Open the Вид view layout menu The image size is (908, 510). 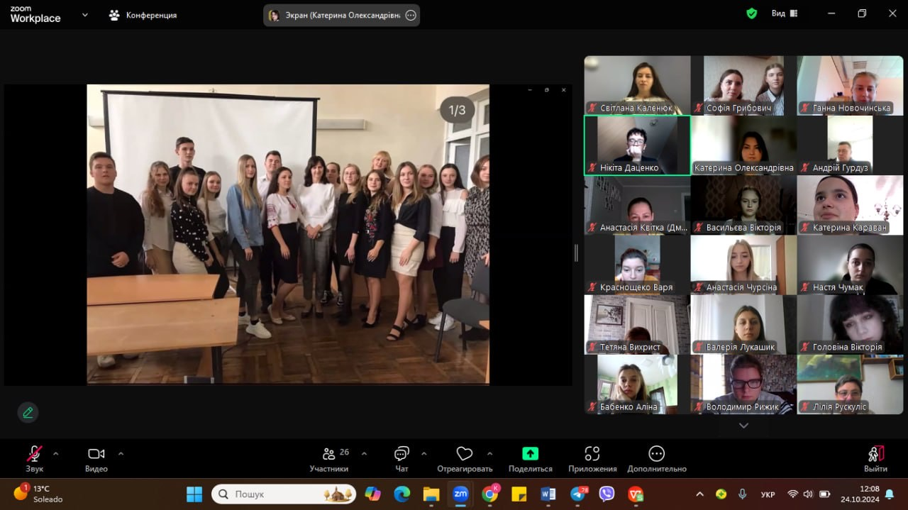(x=784, y=13)
